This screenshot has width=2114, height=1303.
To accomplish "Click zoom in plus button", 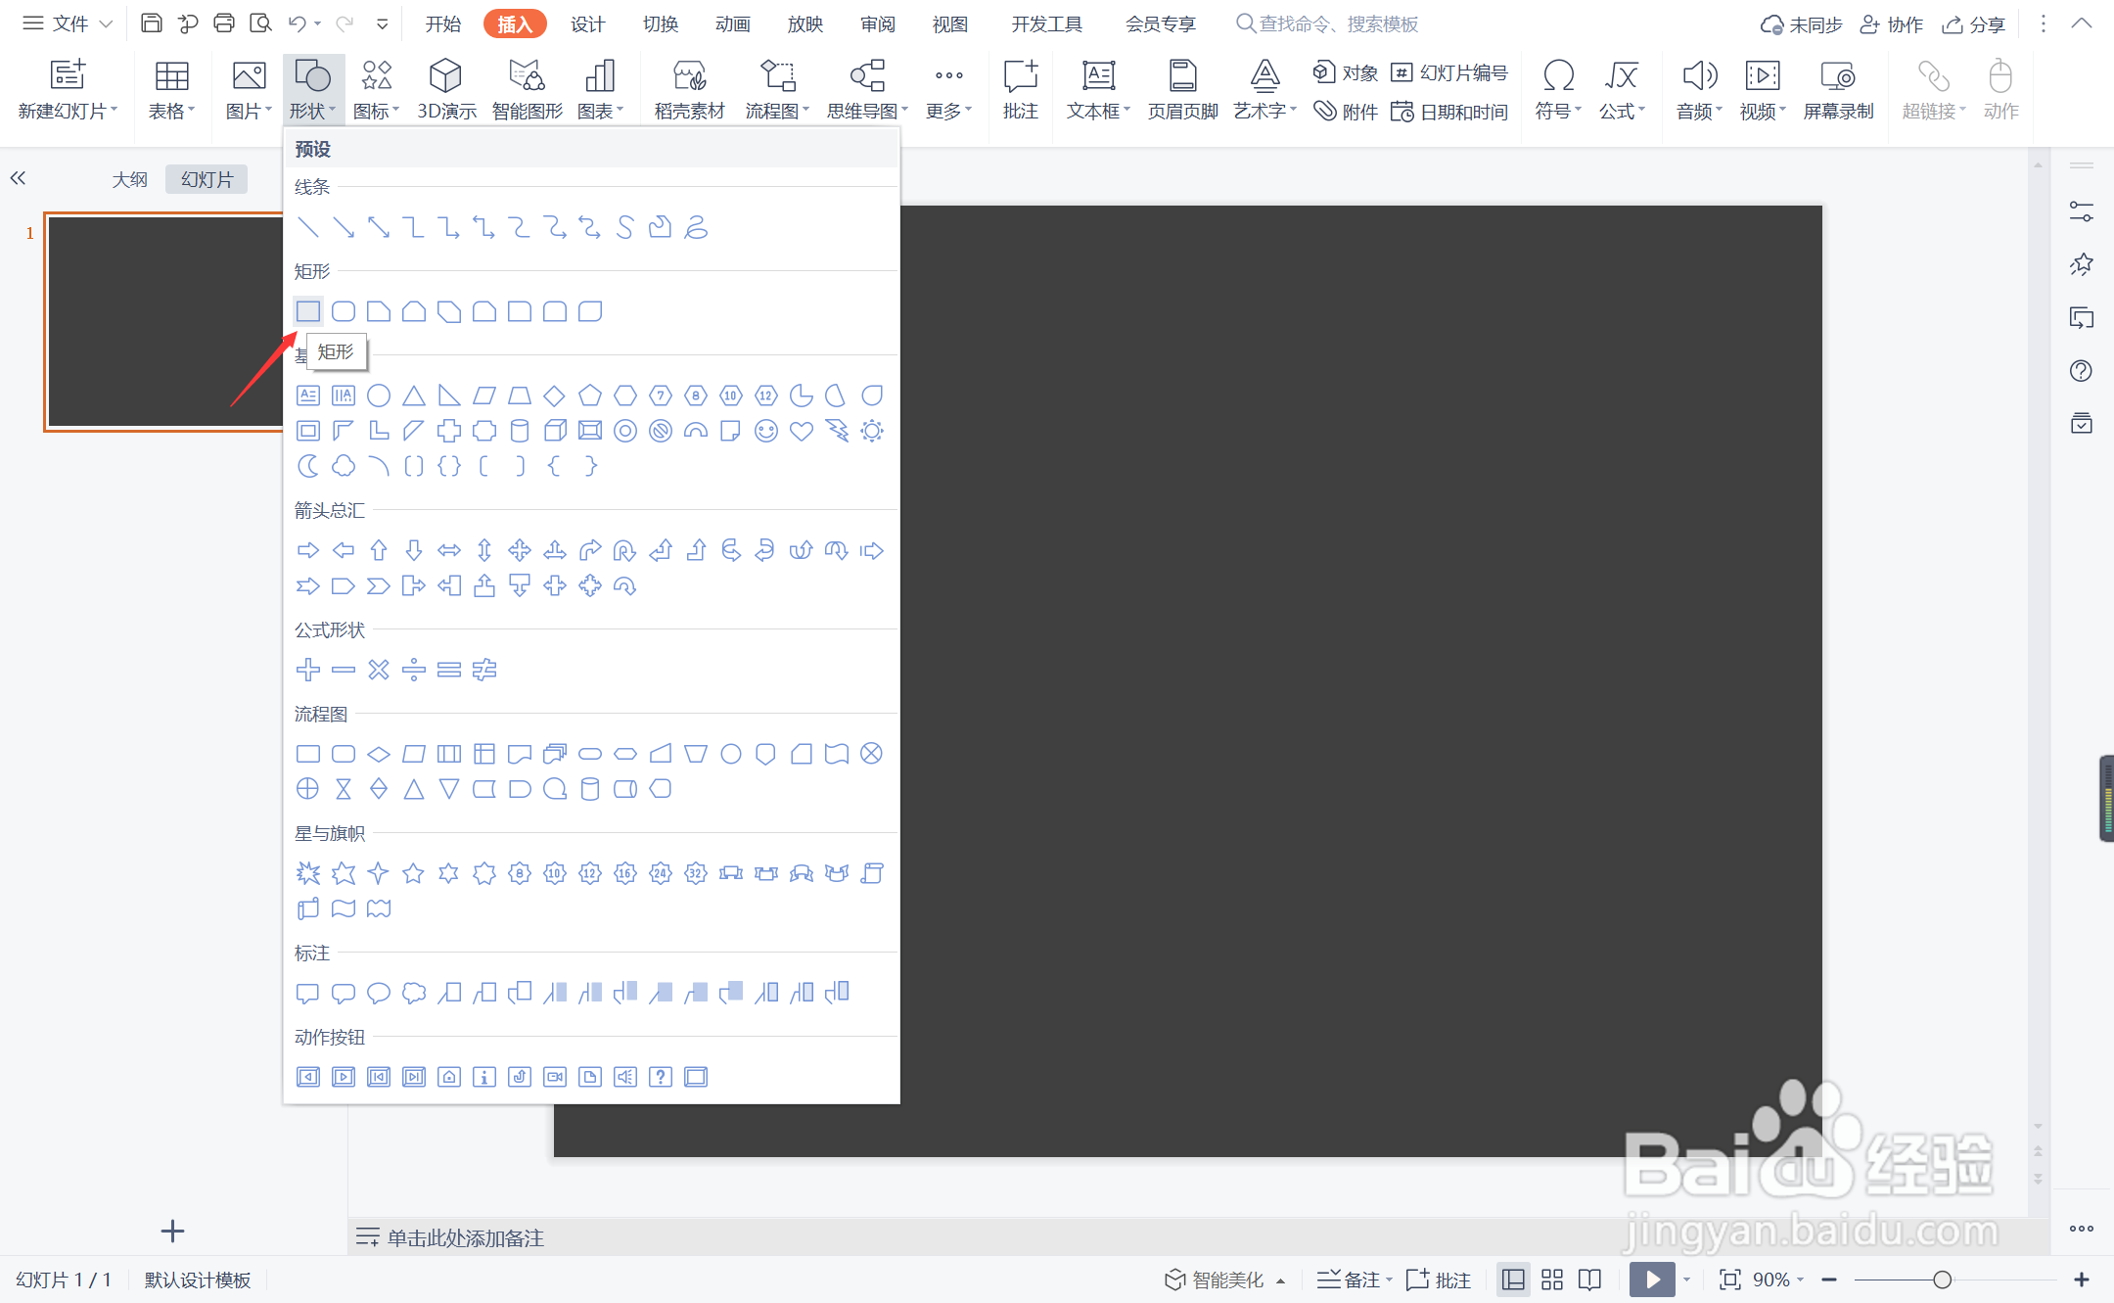I will [2082, 1280].
